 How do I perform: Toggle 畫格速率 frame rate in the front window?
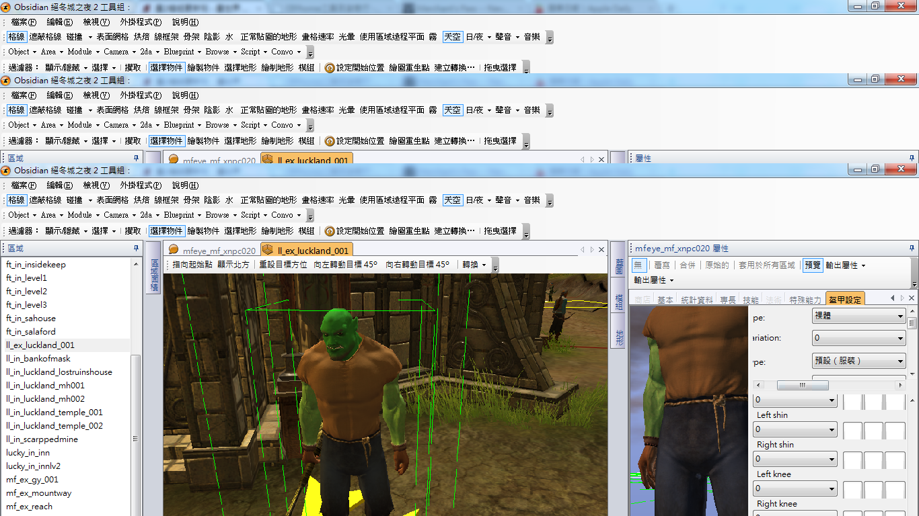coord(318,200)
